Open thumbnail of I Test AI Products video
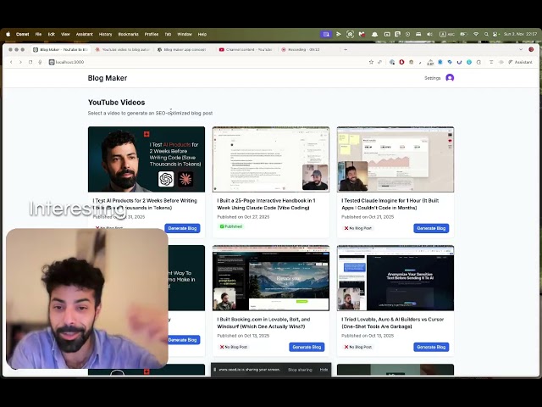Image resolution: width=542 pixels, height=407 pixels. [x=147, y=159]
